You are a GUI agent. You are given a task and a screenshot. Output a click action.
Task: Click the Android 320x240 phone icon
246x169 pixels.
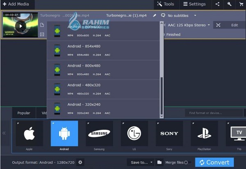pos(57,109)
